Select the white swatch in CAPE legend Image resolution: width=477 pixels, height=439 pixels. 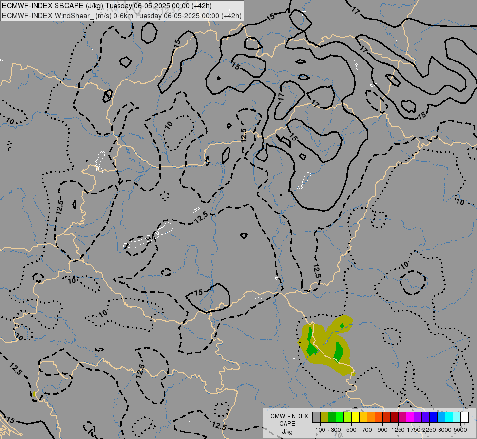pyautogui.click(x=464, y=417)
